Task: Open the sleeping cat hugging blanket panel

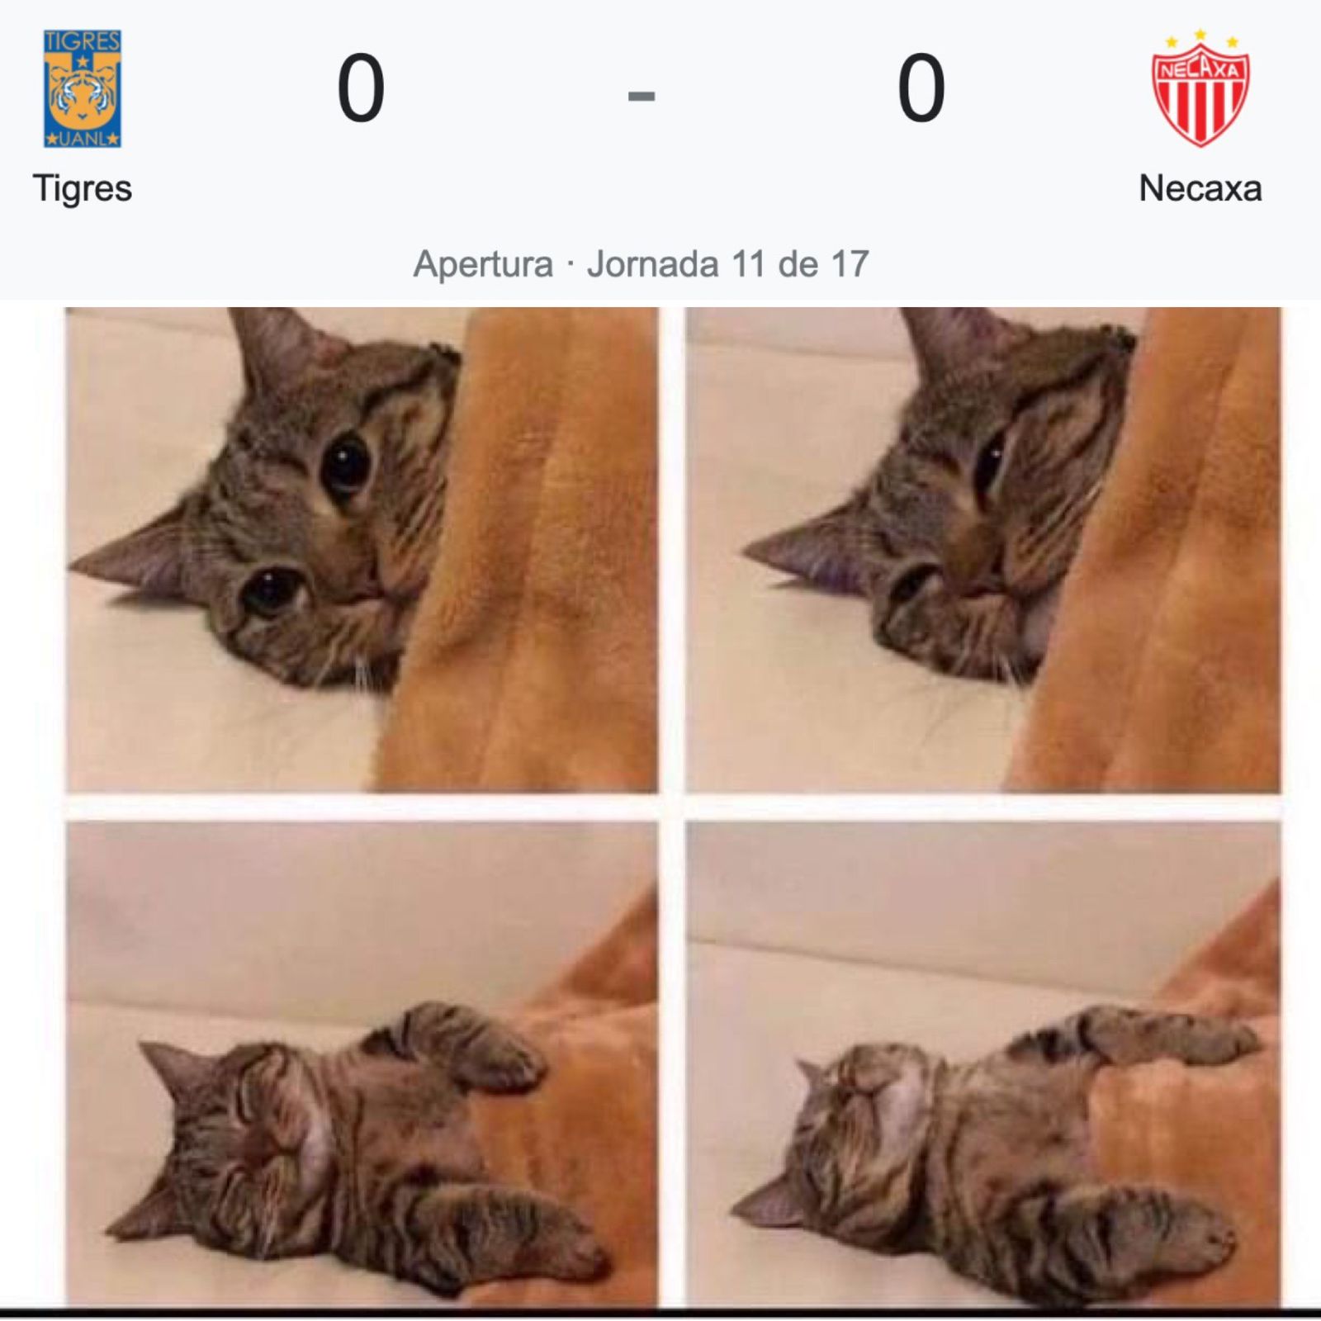Action: (x=362, y=1065)
